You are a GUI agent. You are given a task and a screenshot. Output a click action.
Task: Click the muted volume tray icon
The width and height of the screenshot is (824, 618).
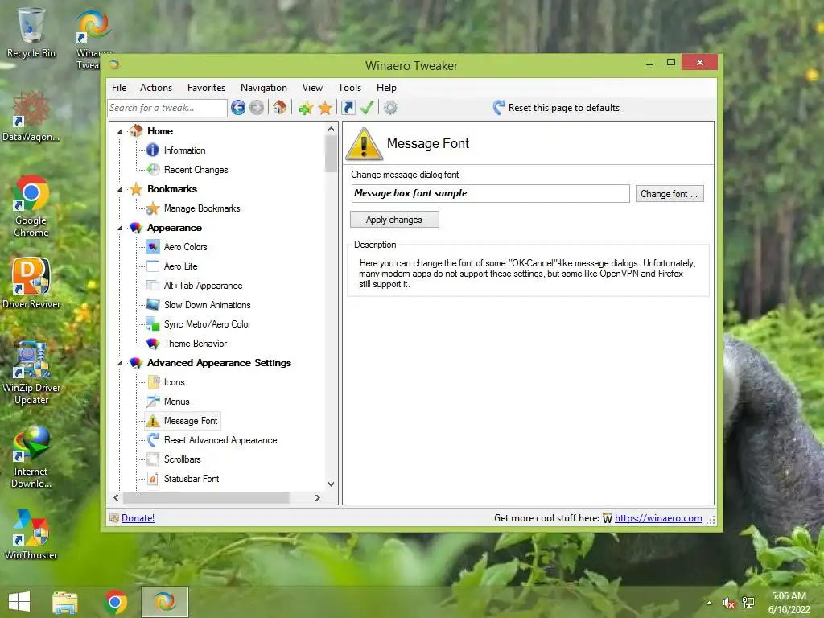[x=728, y=603]
